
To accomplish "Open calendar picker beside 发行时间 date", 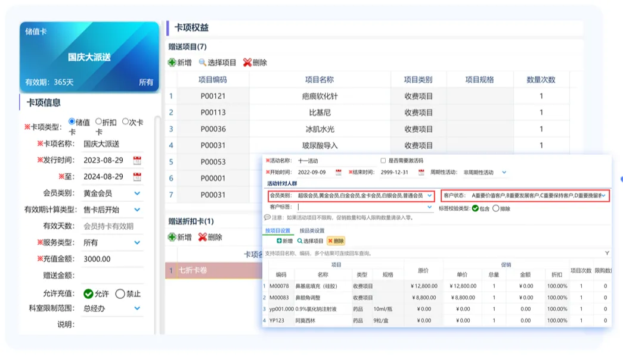I will click(137, 160).
